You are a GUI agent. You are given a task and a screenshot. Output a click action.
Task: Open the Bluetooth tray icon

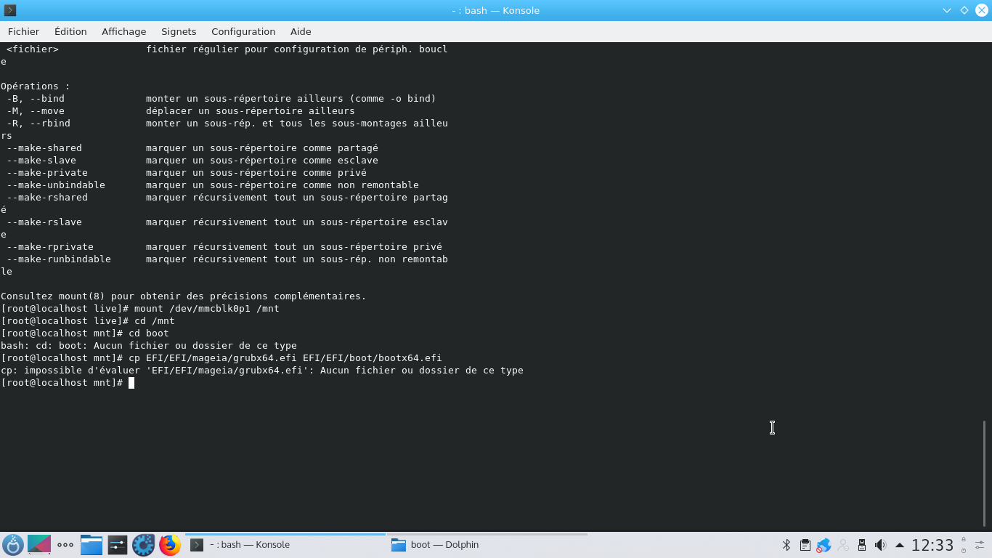786,545
